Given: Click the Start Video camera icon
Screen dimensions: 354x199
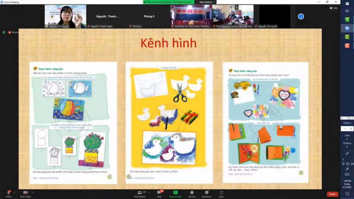Looking at the screenshot, I should coord(25,193).
